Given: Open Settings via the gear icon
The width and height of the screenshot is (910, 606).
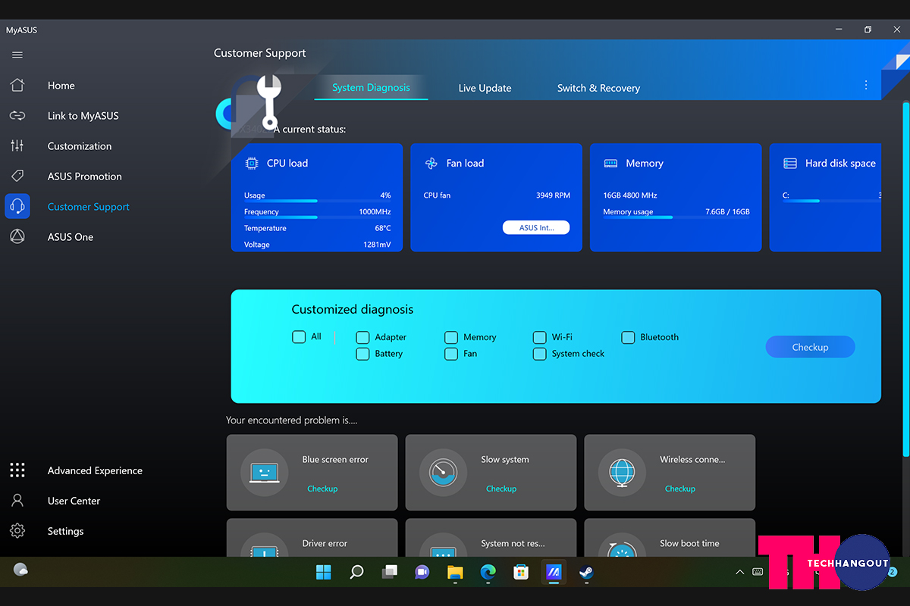Looking at the screenshot, I should 17,531.
